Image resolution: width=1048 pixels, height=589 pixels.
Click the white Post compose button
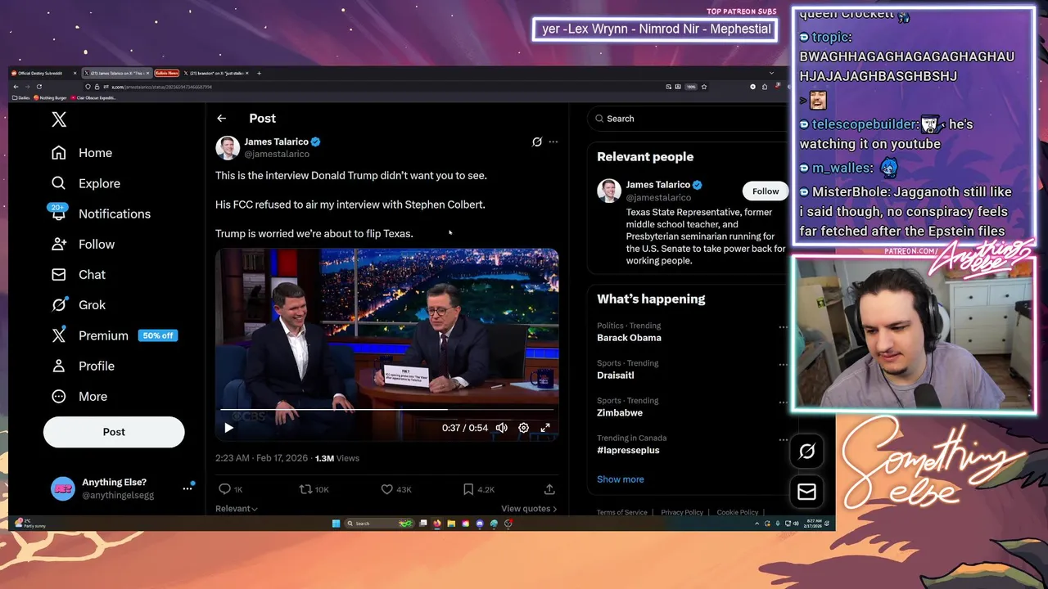114,432
